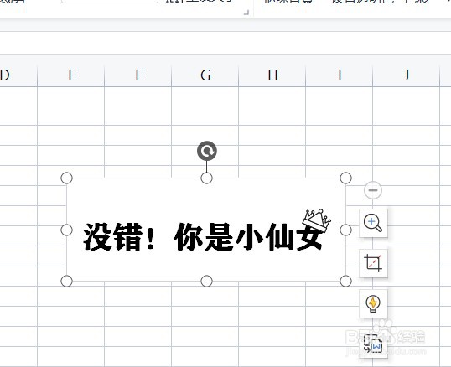
Task: Click the lightbulb smart suggestion icon
Action: (373, 303)
